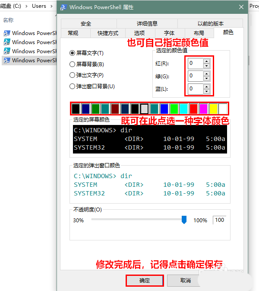Viewport: 259px width, 291px height.
Task: Select the highlighted fourth Windows PowerShell shortcut
Action: (x=30, y=61)
